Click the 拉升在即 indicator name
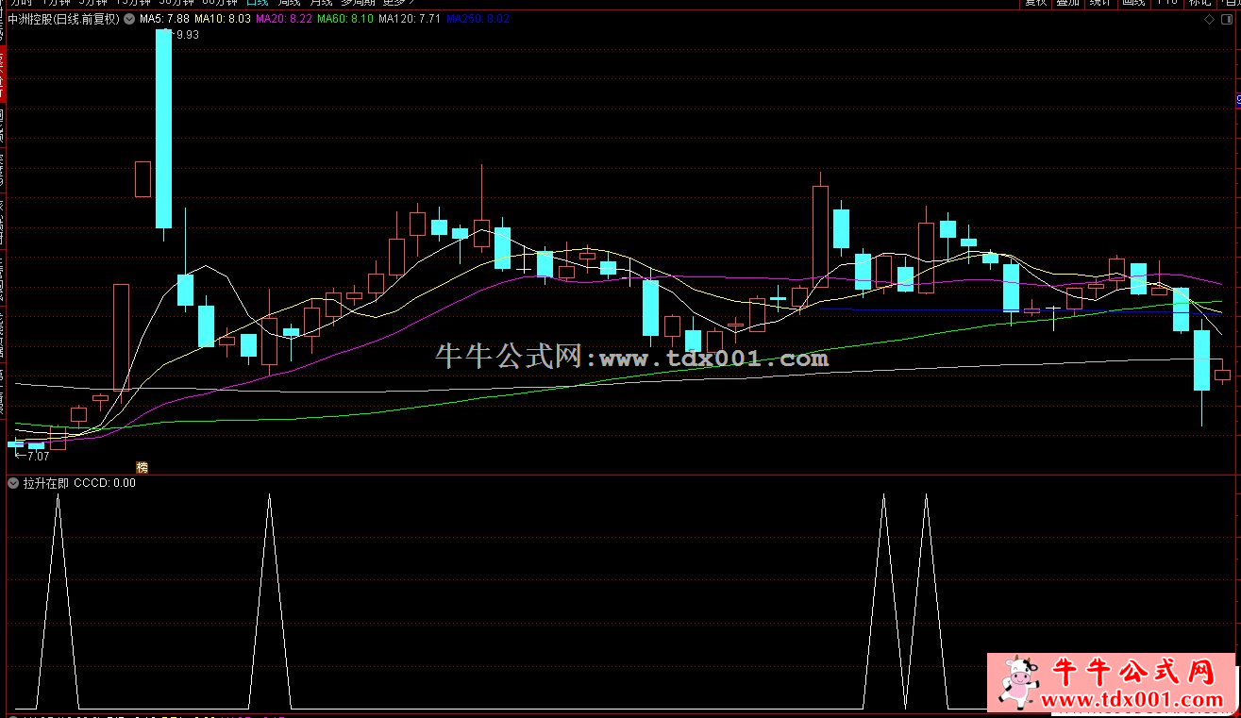 point(46,483)
